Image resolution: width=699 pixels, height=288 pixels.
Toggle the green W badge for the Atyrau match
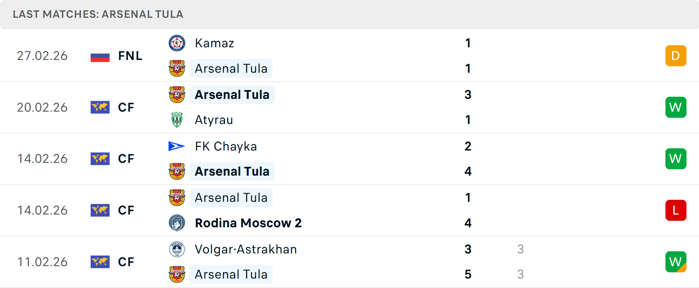tap(676, 107)
